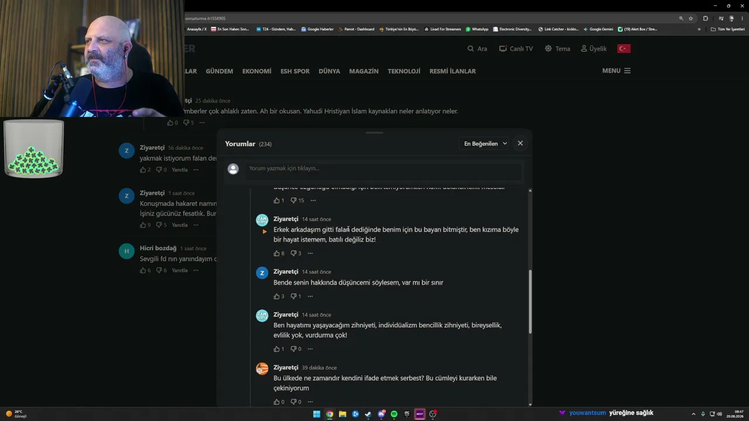Like the comment starting 'Erkek arkadaşım gitti'

point(277,253)
